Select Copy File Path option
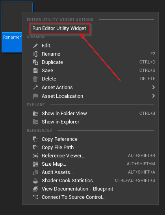This screenshot has height=215, width=165. point(90,148)
